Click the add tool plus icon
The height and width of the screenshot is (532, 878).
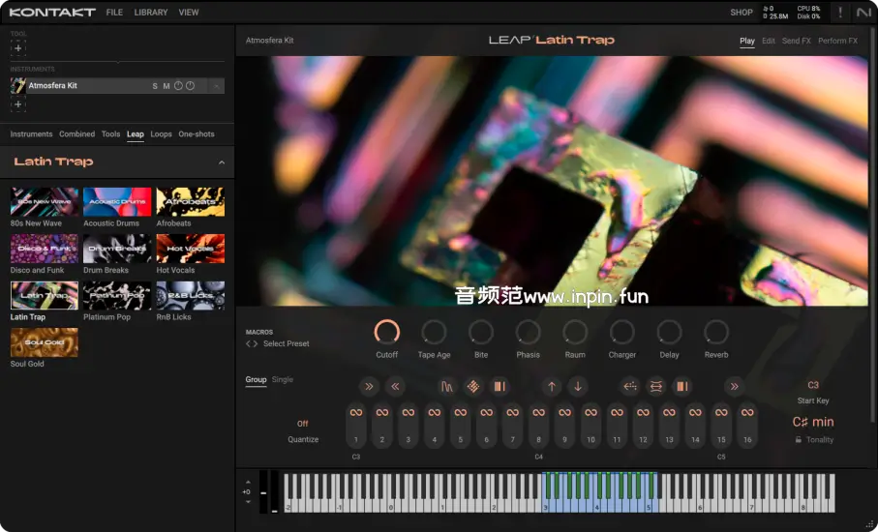click(x=18, y=48)
